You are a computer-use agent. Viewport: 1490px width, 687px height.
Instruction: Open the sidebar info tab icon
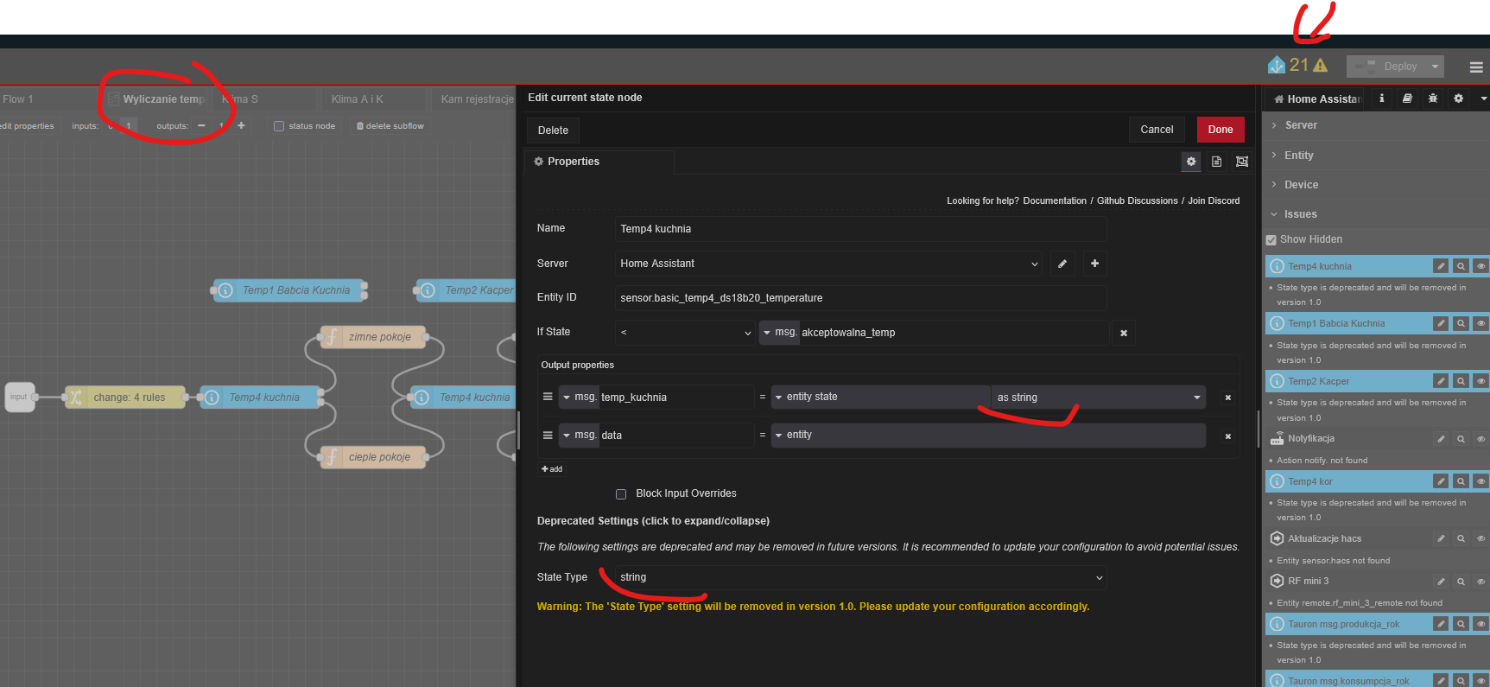coord(1382,99)
